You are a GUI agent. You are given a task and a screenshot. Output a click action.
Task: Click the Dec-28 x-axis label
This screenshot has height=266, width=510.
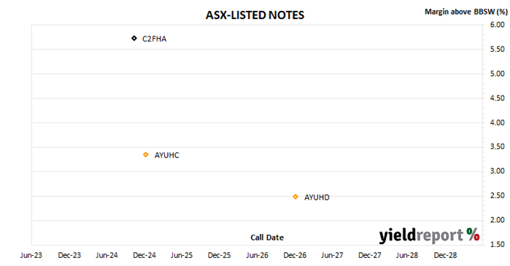click(445, 255)
